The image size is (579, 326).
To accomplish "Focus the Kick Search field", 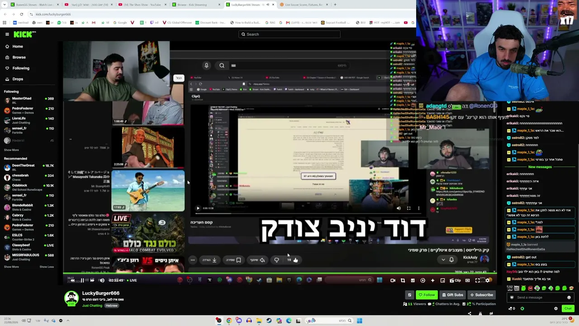I will click(289, 34).
